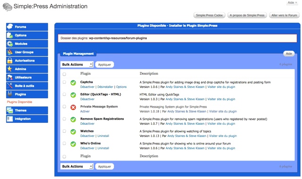Open the Themes menu in the sidebar
This screenshot has width=302, height=179.
point(27,111)
